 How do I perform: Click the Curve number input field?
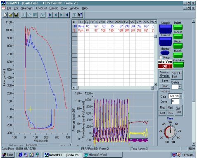pos(175,101)
